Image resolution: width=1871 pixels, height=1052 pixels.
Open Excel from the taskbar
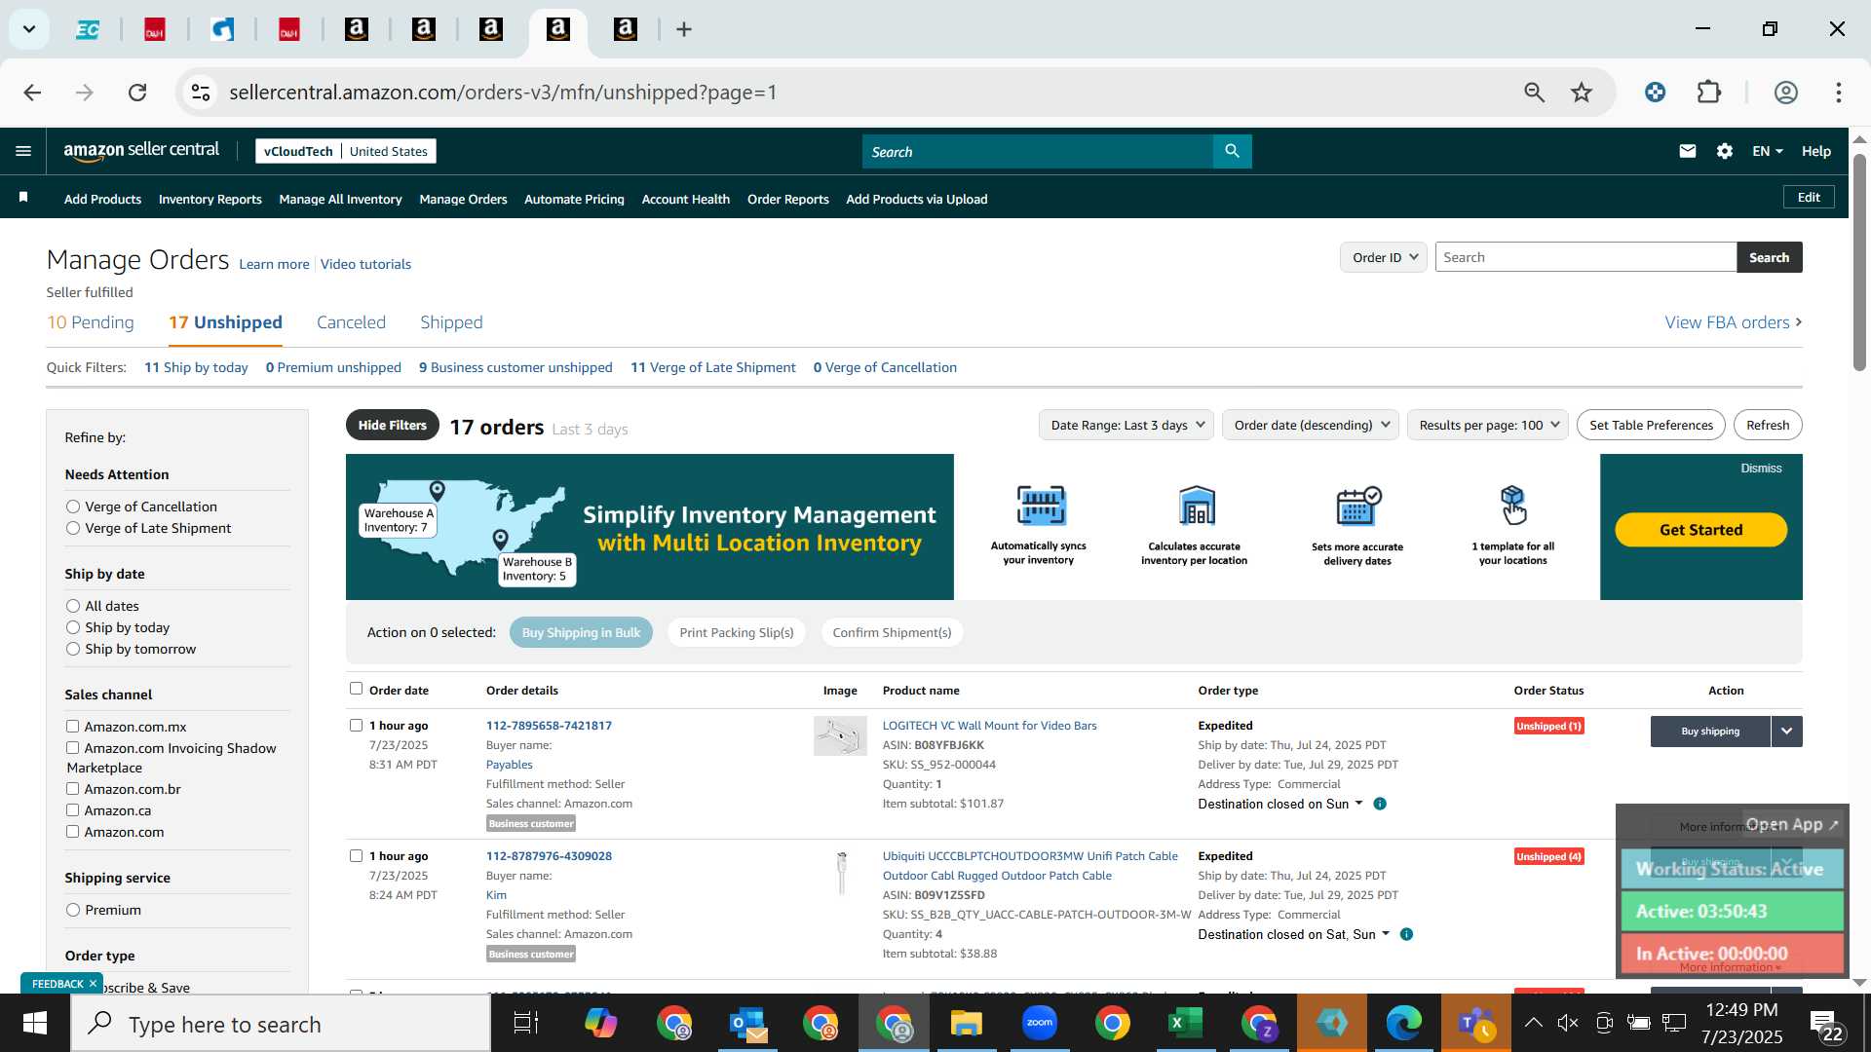1185,1024
